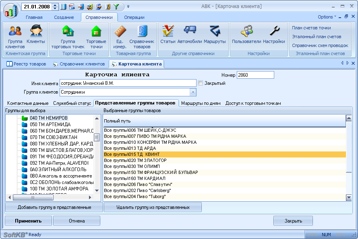Switch to Доступ к торговым точкам tab
The width and height of the screenshot is (358, 239).
tap(253, 103)
